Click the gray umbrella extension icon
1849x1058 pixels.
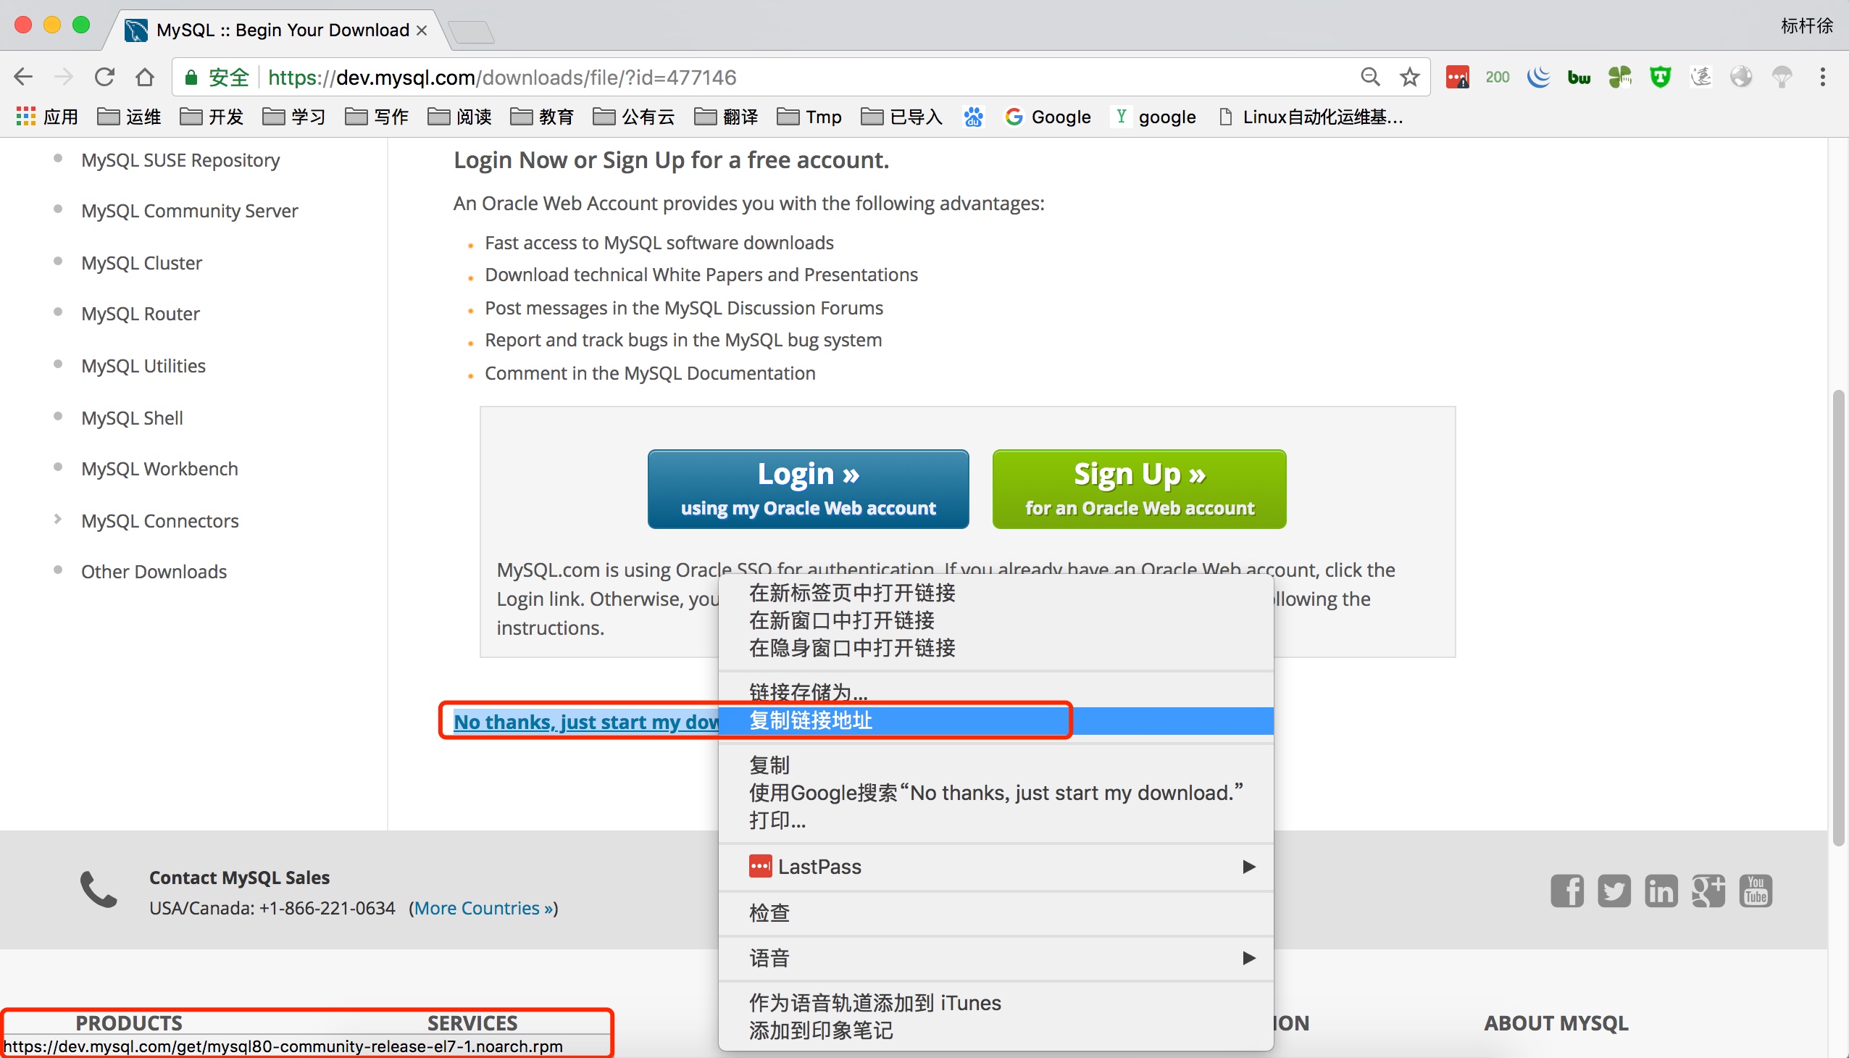pos(1782,77)
